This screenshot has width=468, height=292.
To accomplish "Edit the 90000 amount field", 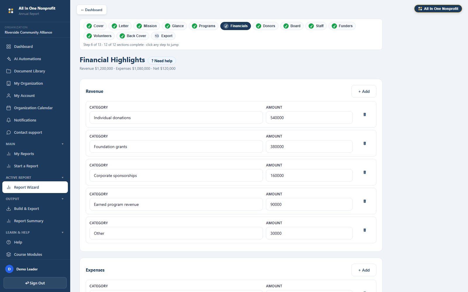I will click(x=309, y=204).
